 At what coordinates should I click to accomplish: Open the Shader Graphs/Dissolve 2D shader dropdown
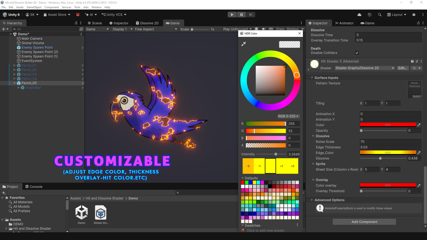click(365, 68)
